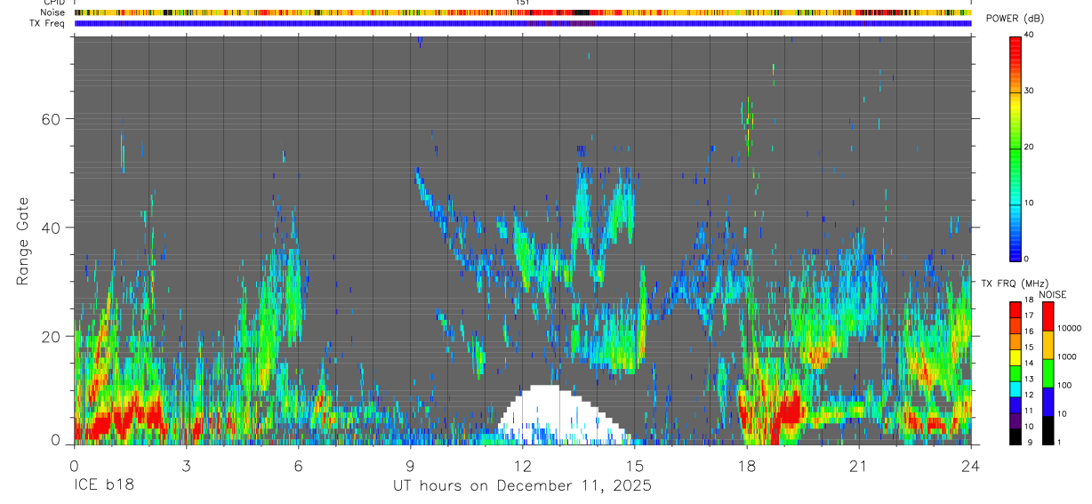Click the NOISE legend title
1092x504 pixels.
pos(1052,295)
